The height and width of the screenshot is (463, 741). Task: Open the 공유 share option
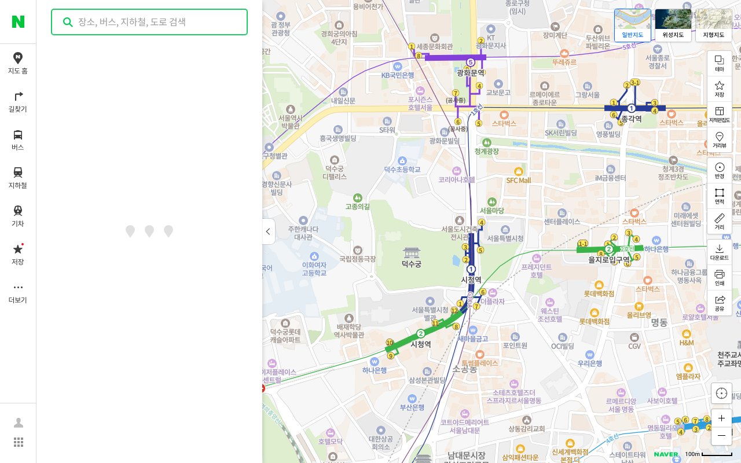coord(719,303)
